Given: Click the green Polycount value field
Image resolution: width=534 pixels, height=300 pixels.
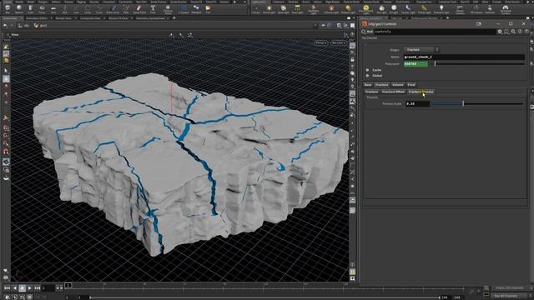Looking at the screenshot, I should tap(416, 64).
